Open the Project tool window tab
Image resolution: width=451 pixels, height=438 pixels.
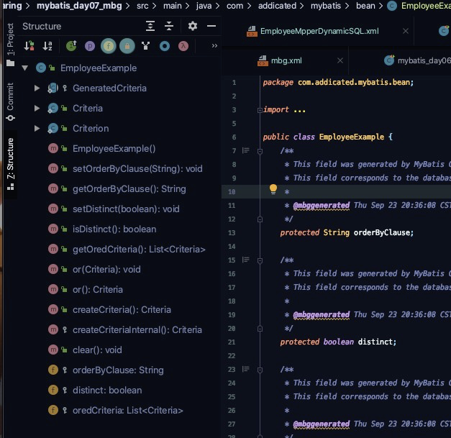coord(10,45)
